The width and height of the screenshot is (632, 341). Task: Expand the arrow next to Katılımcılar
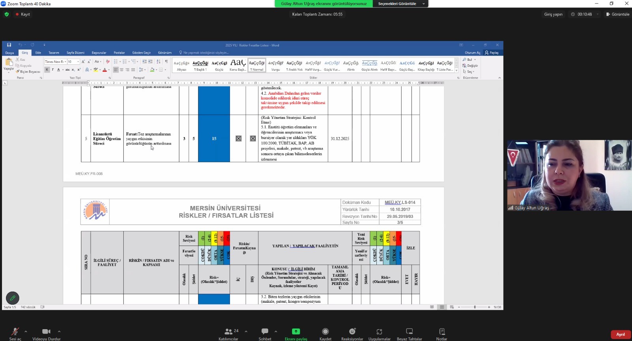(x=246, y=332)
